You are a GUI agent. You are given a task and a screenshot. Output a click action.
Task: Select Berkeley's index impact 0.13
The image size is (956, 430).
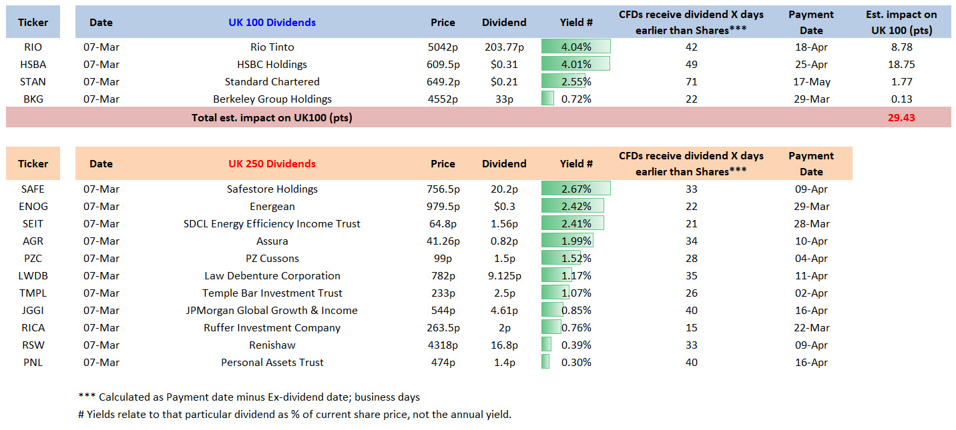pos(901,99)
